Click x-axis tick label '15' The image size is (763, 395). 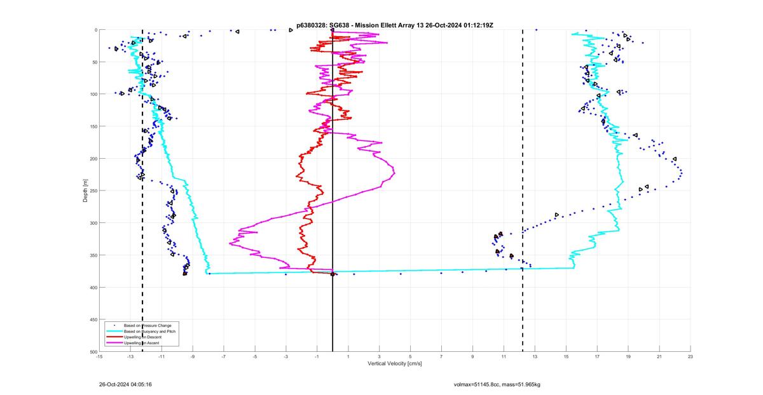click(566, 356)
